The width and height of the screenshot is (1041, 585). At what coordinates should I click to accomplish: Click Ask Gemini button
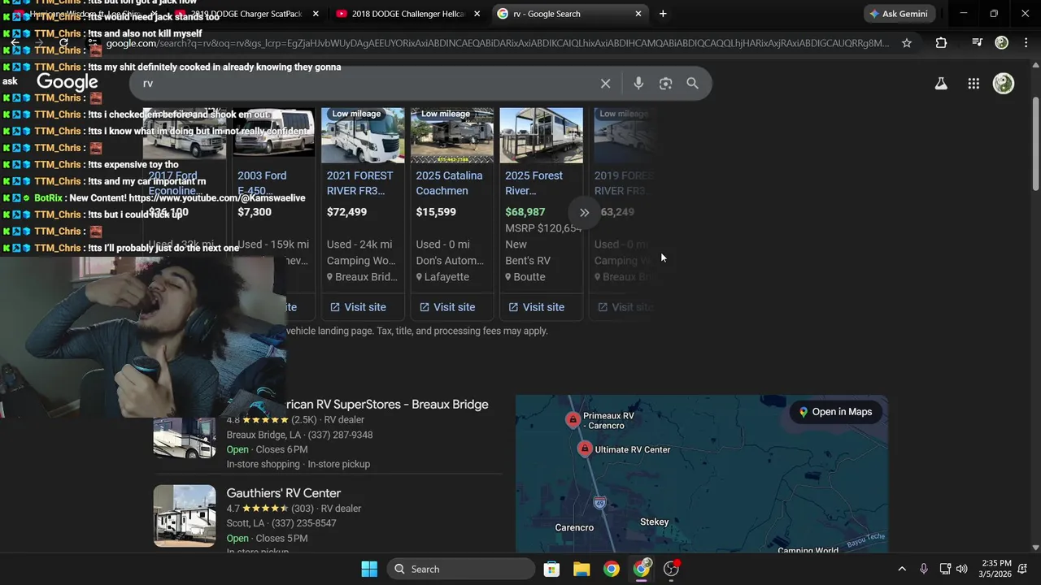(900, 14)
